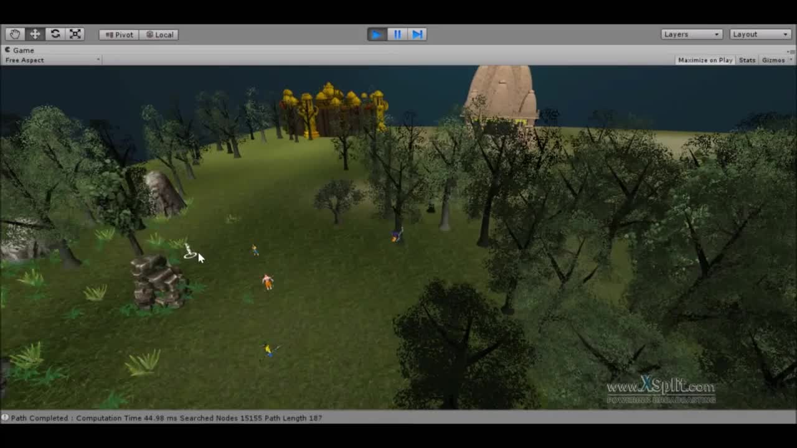Viewport: 797px width, 448px height.
Task: Click the info icon in the status bar
Action: click(x=6, y=418)
